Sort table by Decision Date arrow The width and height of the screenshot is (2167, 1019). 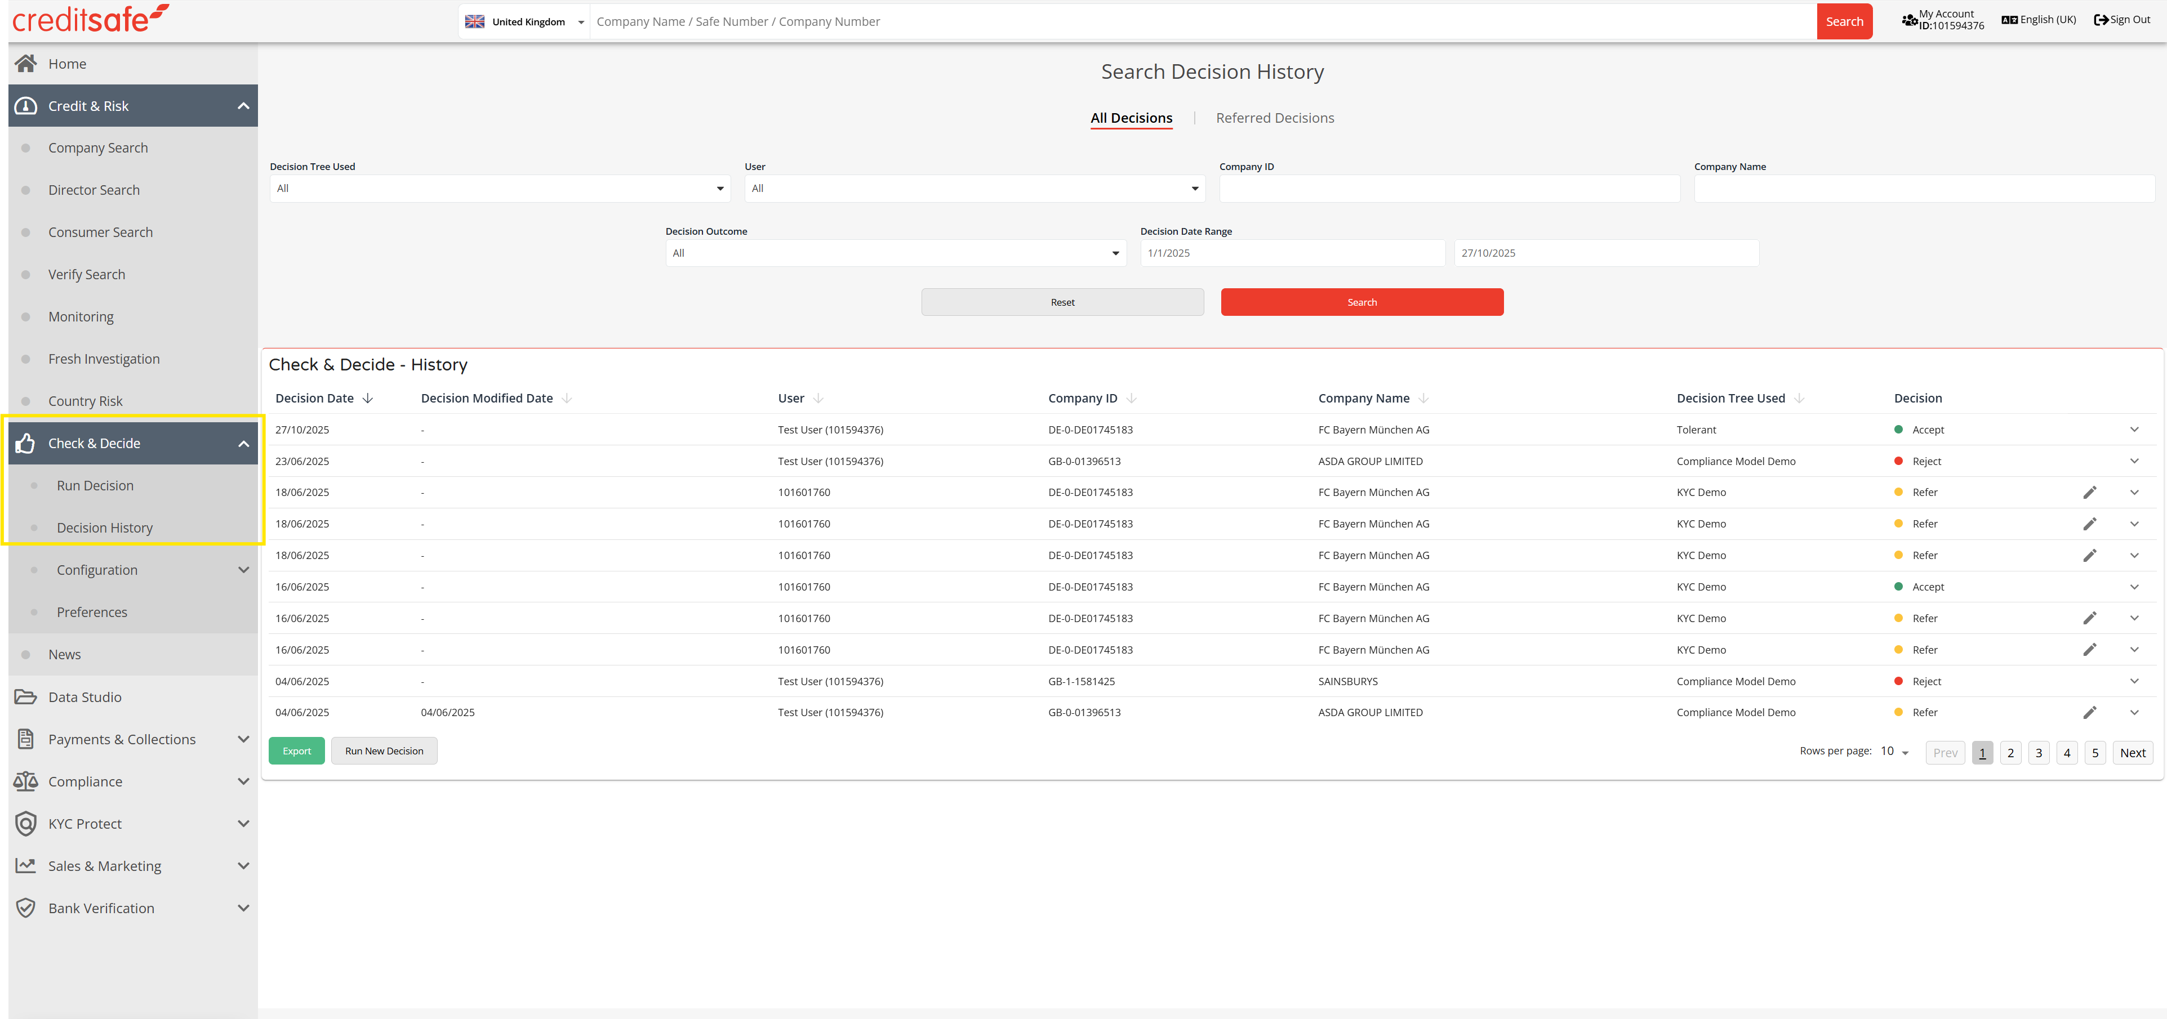pyautogui.click(x=368, y=399)
